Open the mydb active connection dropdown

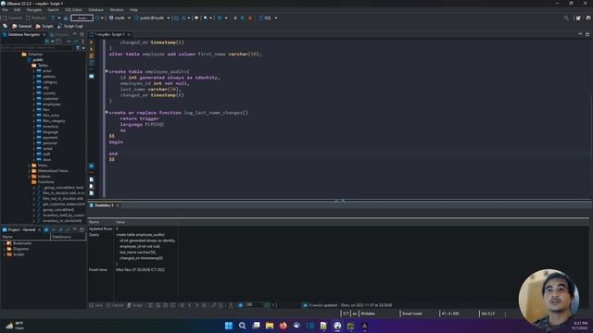120,18
